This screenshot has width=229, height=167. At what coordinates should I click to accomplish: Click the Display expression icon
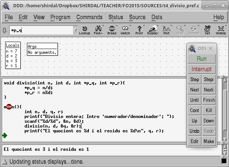click(x=153, y=30)
